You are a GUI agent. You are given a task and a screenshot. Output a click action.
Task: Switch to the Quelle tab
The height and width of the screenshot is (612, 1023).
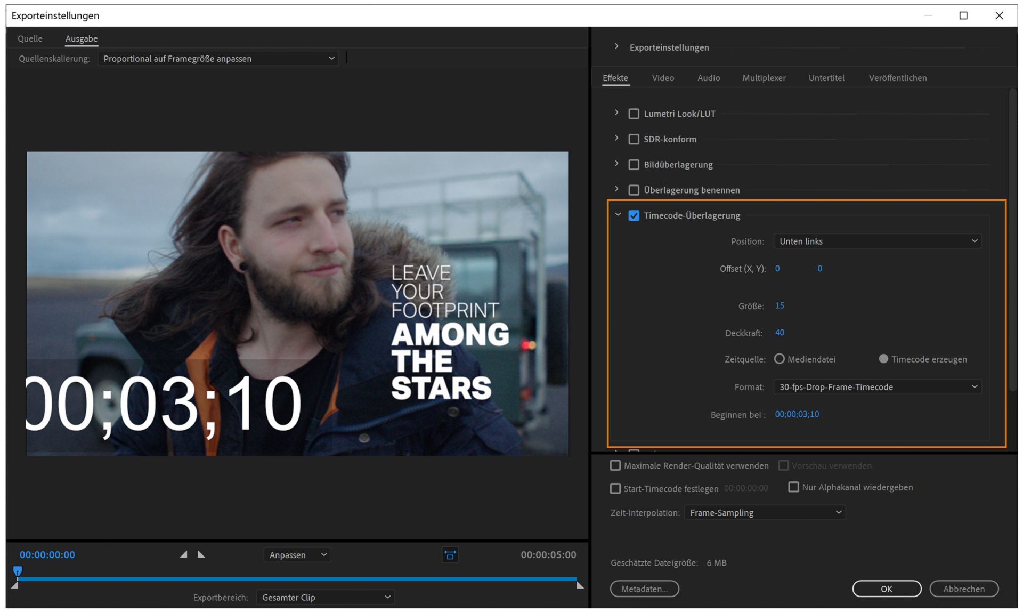30,38
